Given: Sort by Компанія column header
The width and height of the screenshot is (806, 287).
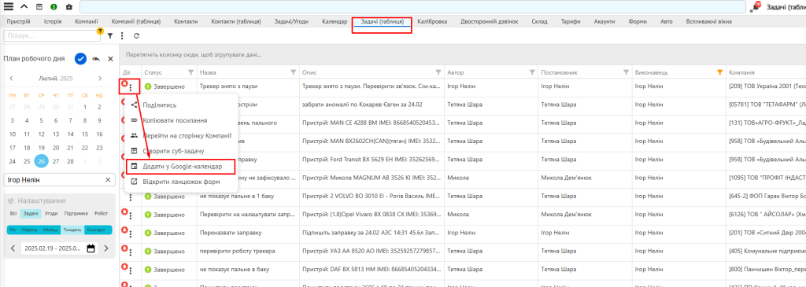Looking at the screenshot, I should click(x=741, y=72).
